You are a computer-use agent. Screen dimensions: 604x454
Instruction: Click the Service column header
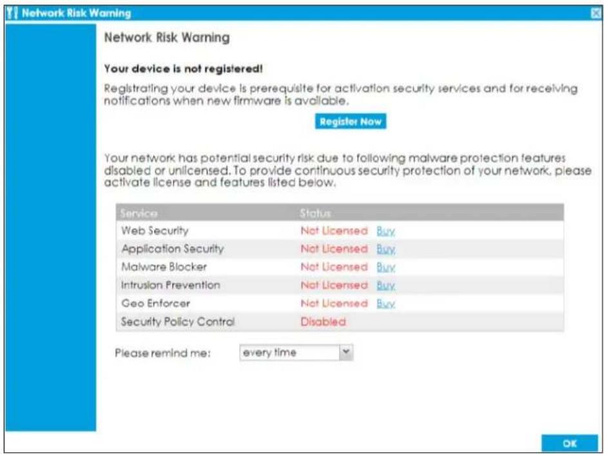tap(139, 213)
